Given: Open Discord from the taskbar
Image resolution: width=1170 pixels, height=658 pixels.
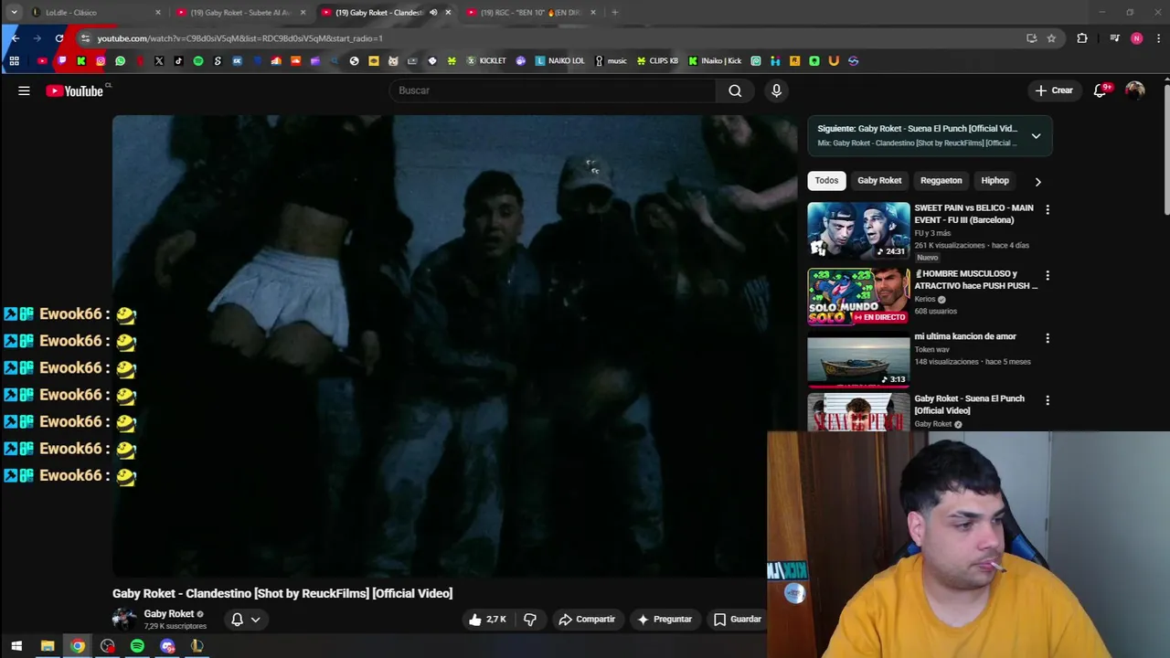Looking at the screenshot, I should coord(167,646).
